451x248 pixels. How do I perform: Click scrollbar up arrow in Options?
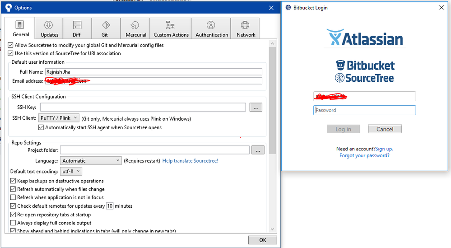tap(272, 43)
